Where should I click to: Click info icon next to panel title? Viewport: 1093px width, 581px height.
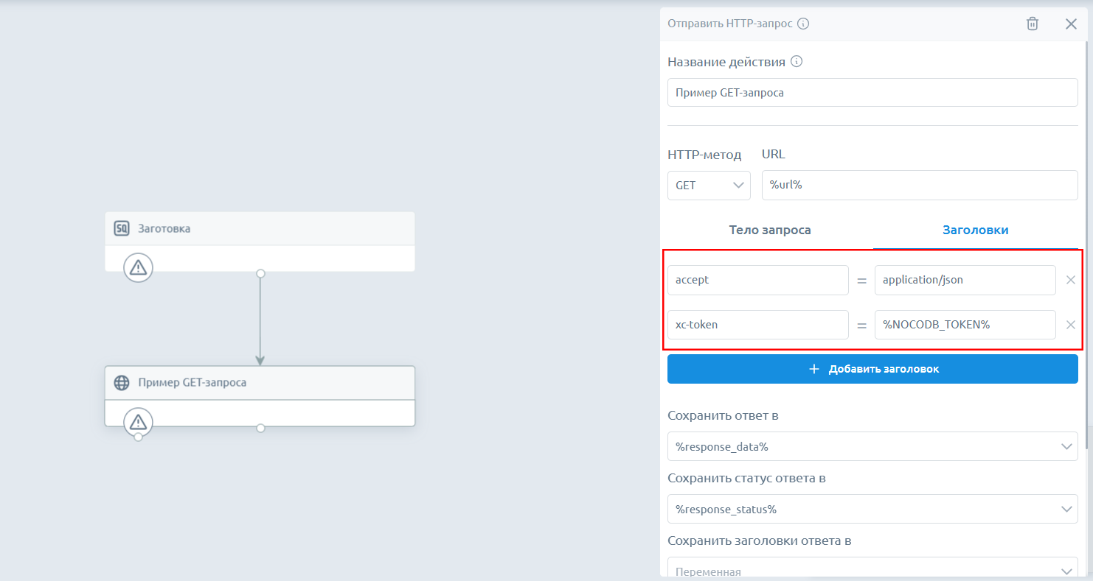(804, 24)
